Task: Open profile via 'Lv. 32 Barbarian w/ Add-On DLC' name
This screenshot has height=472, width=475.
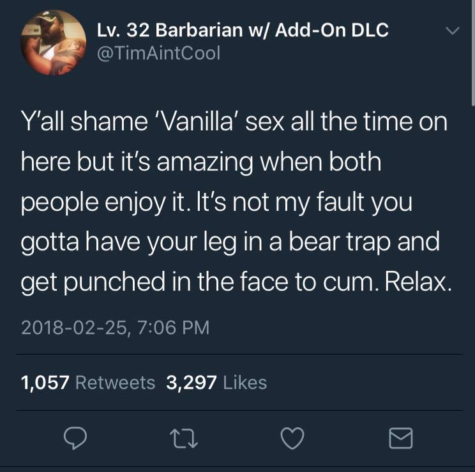Action: point(243,30)
